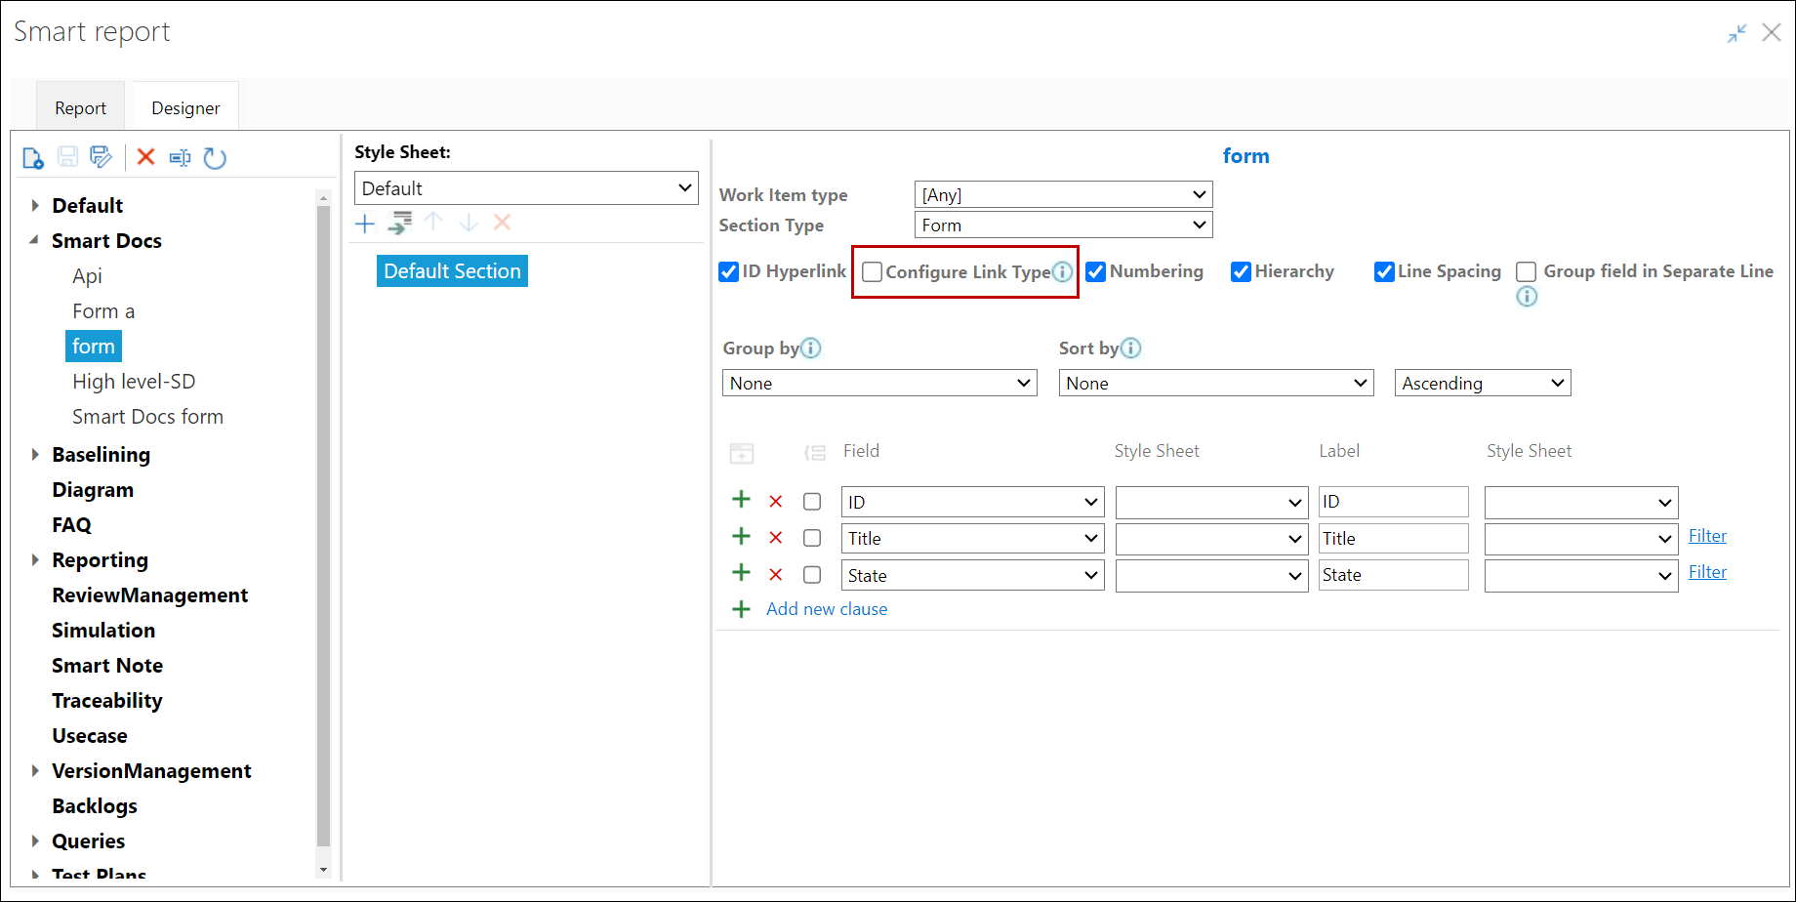Add a clause after the ID row
The image size is (1796, 902).
click(742, 500)
